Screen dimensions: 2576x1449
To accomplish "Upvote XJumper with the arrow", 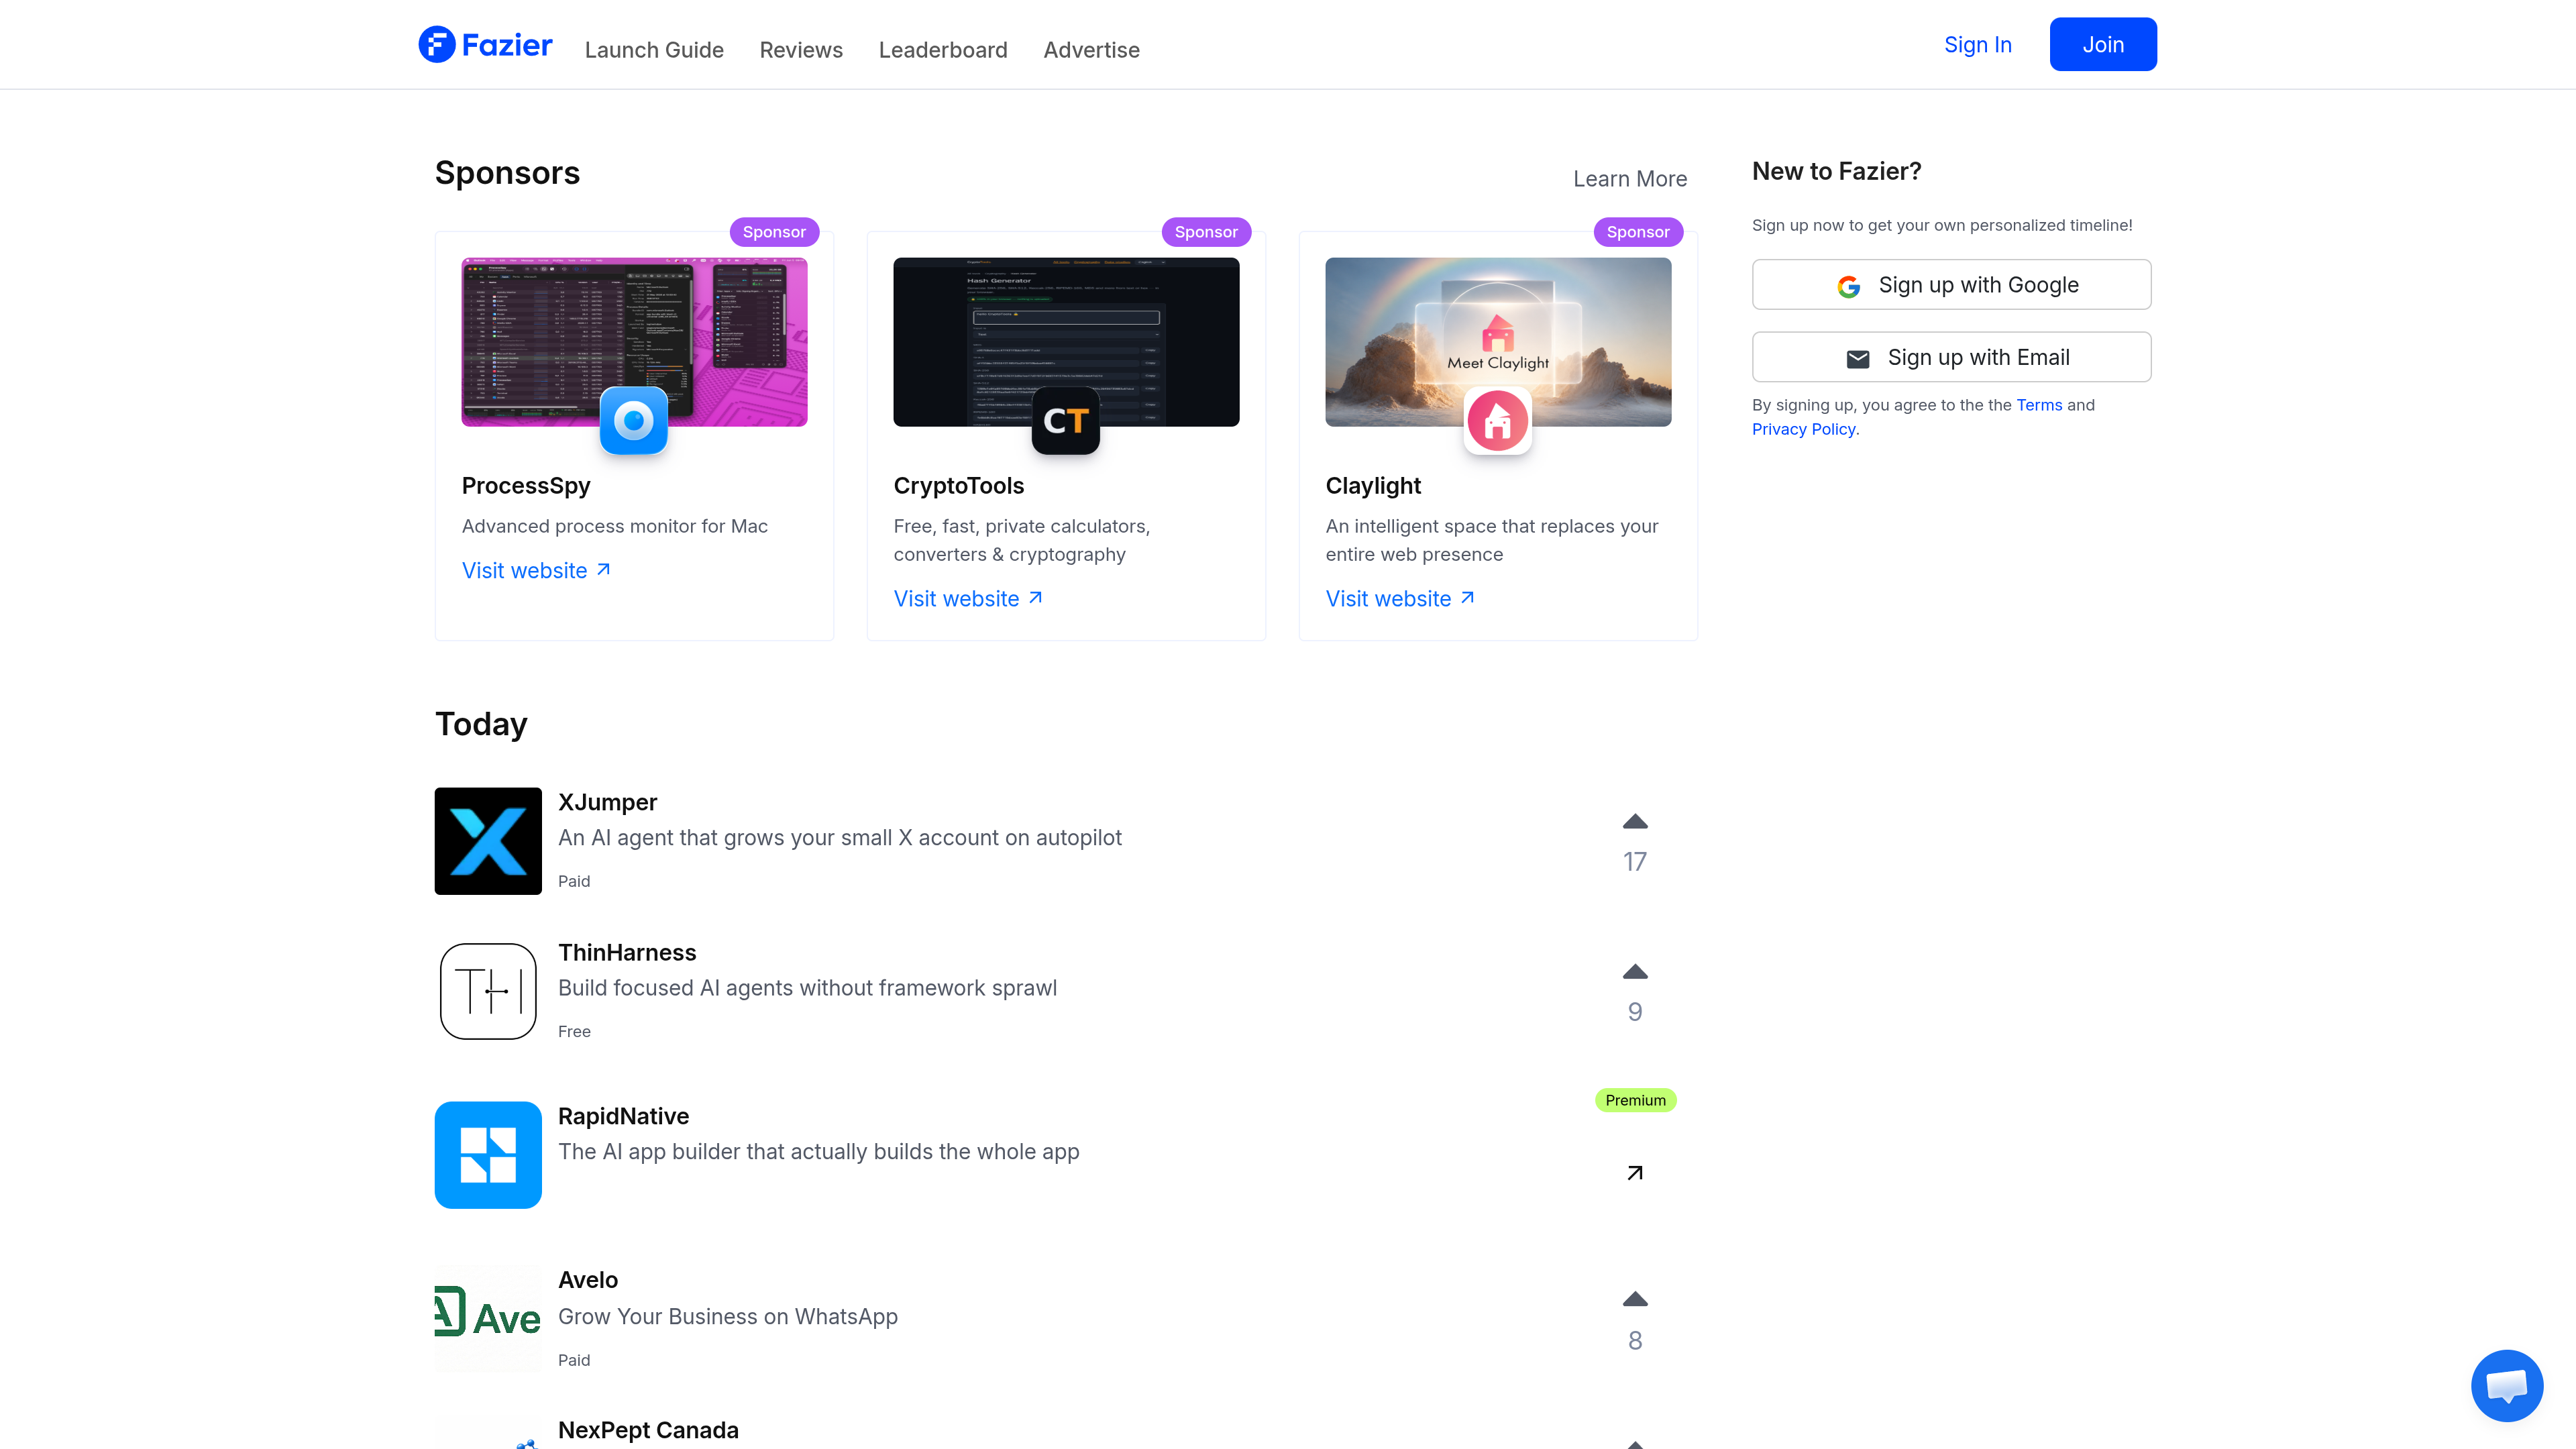I will tap(1635, 822).
